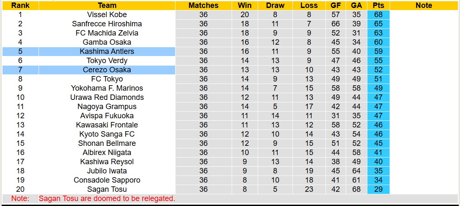Open the Kawasaki Frontale team entry

[107, 125]
